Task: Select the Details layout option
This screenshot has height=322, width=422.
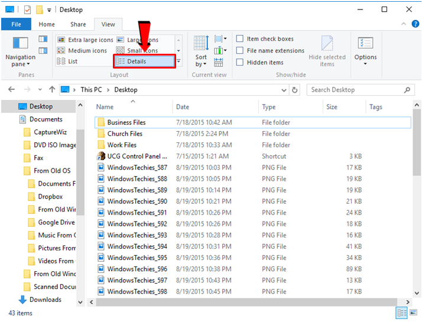Action: tap(144, 61)
